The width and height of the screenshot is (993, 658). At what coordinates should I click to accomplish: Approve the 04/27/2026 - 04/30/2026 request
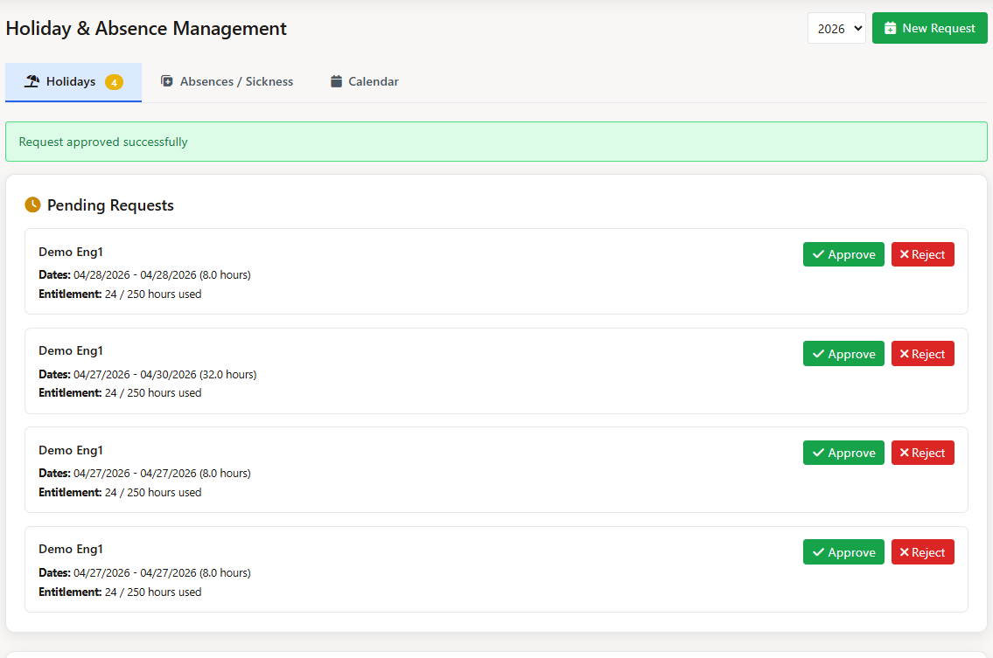click(x=843, y=354)
